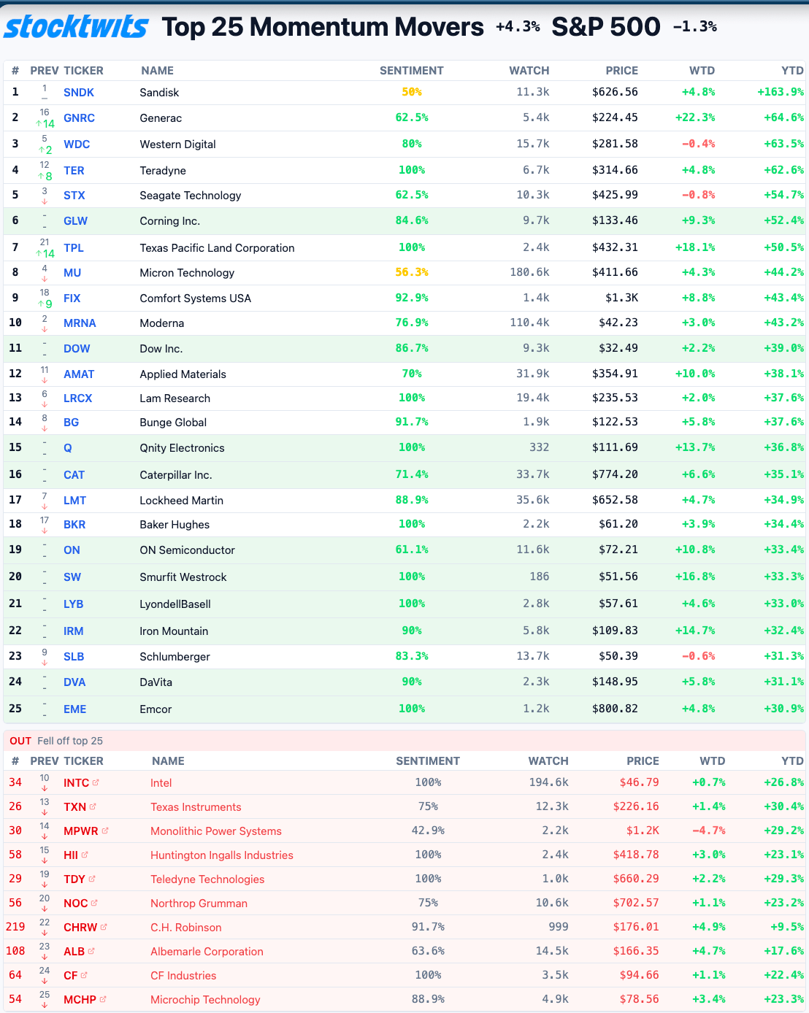The height and width of the screenshot is (1013, 809).
Task: Click the Qnity Electronics name
Action: pos(183,448)
